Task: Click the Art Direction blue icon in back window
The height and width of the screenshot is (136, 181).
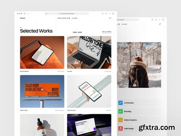Action: point(121,103)
